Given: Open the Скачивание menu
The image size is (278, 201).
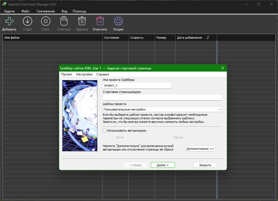Looking at the screenshot, I should coord(46,11).
